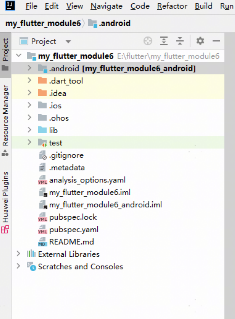235x319 pixels.
Task: Click the .dart_tool orange folder icon
Action: click(42, 81)
